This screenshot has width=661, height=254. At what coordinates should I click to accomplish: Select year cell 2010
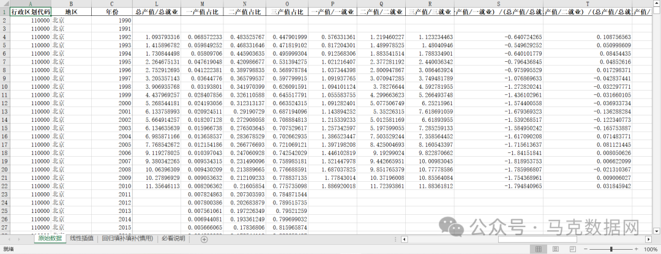click(112, 186)
